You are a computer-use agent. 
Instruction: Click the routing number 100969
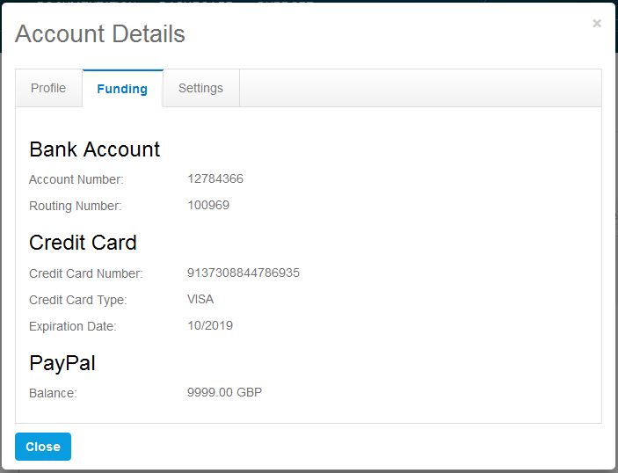coord(208,205)
